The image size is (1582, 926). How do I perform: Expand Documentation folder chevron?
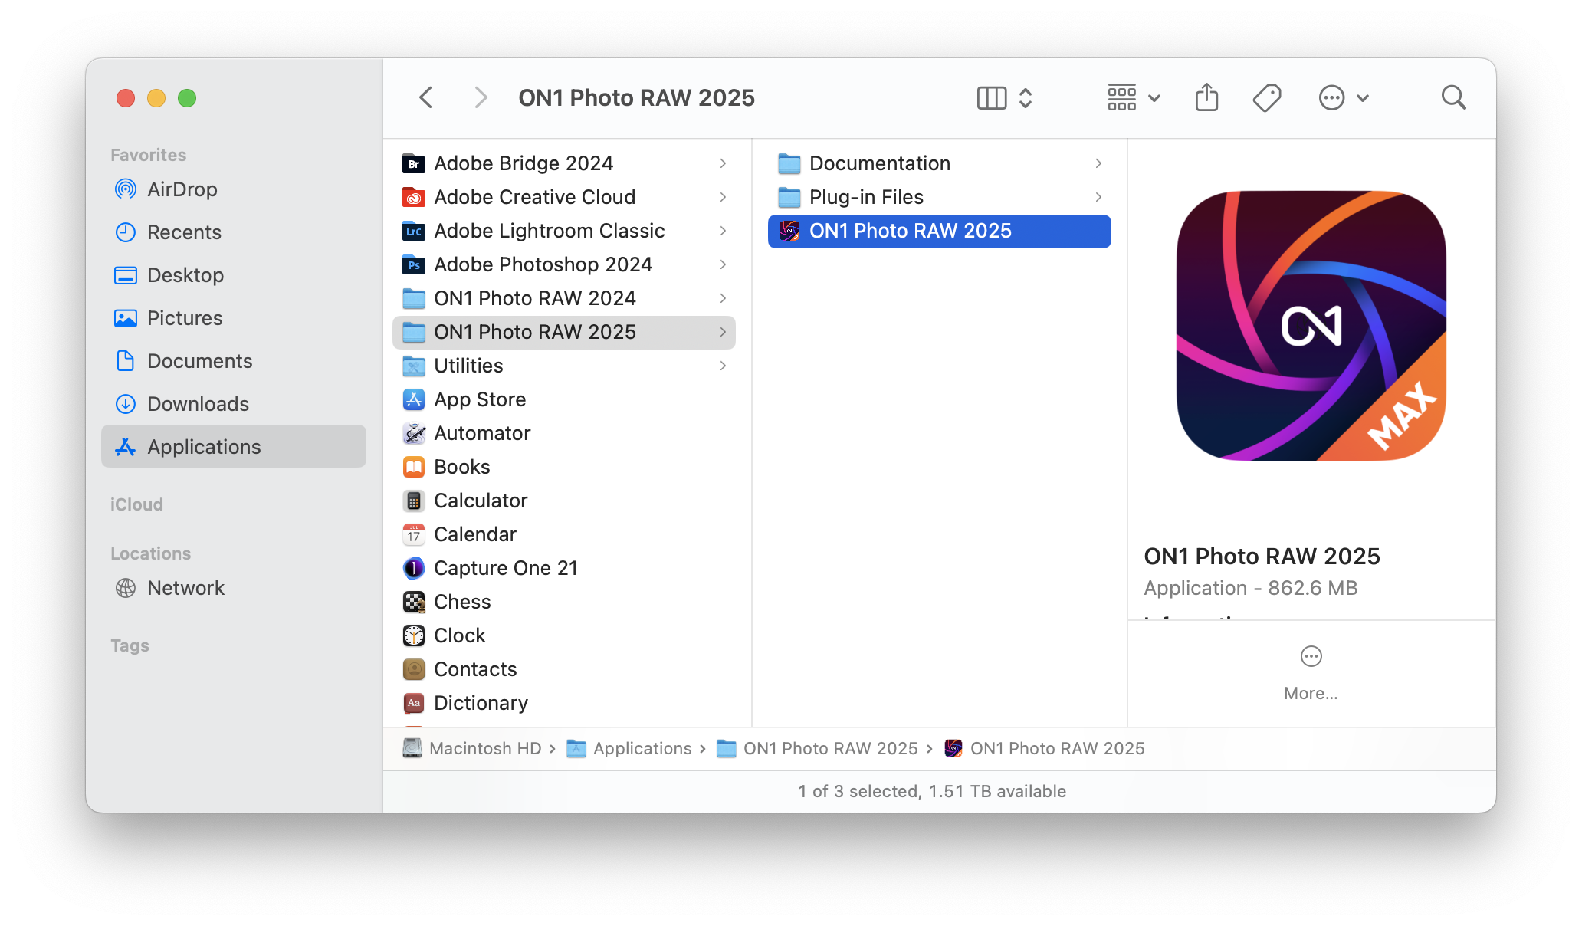click(1098, 163)
